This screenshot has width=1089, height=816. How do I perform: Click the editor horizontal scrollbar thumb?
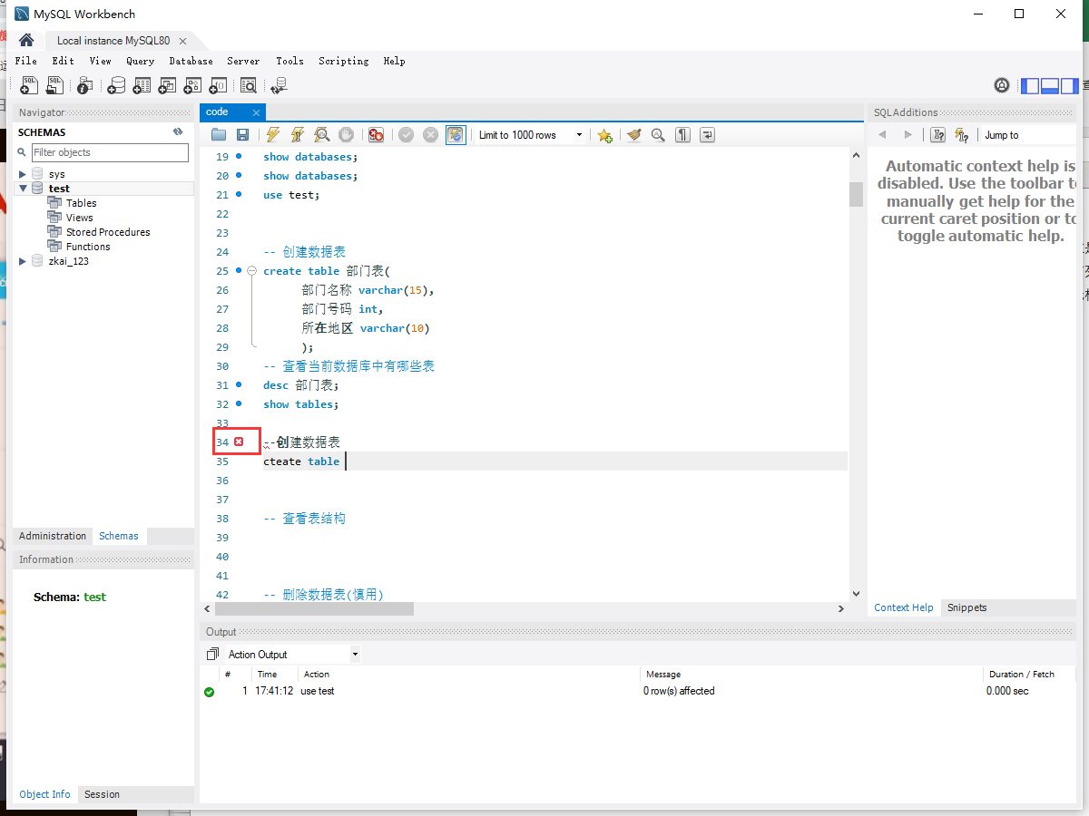point(313,608)
